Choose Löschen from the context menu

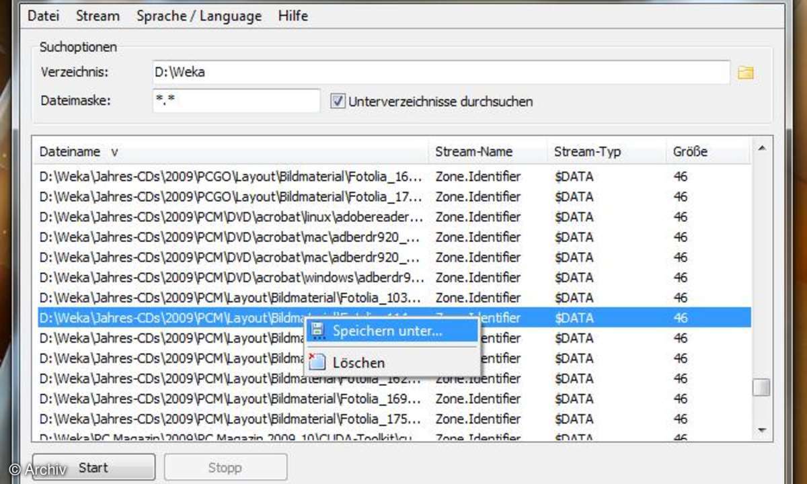359,362
